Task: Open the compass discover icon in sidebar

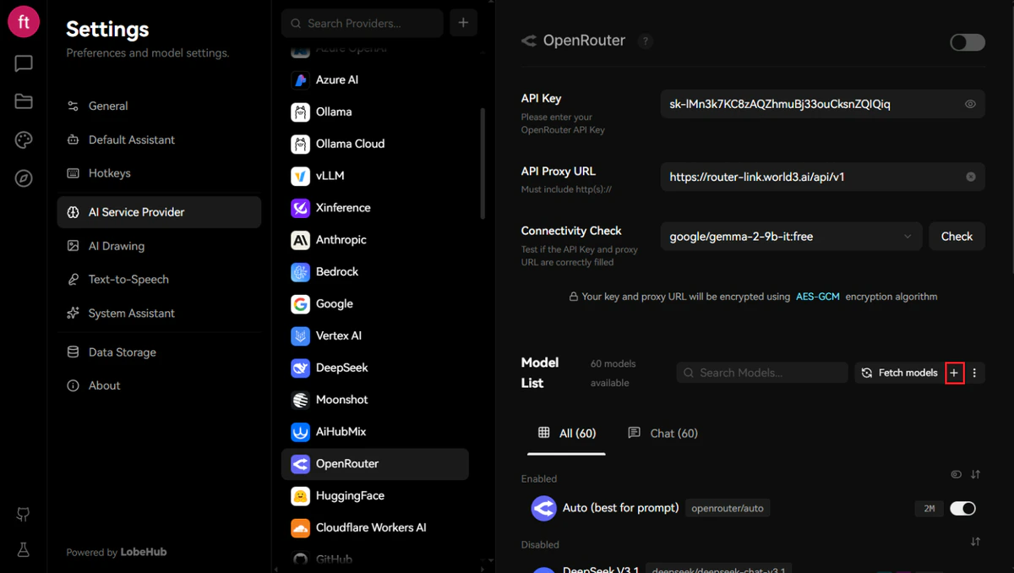Action: [x=24, y=178]
